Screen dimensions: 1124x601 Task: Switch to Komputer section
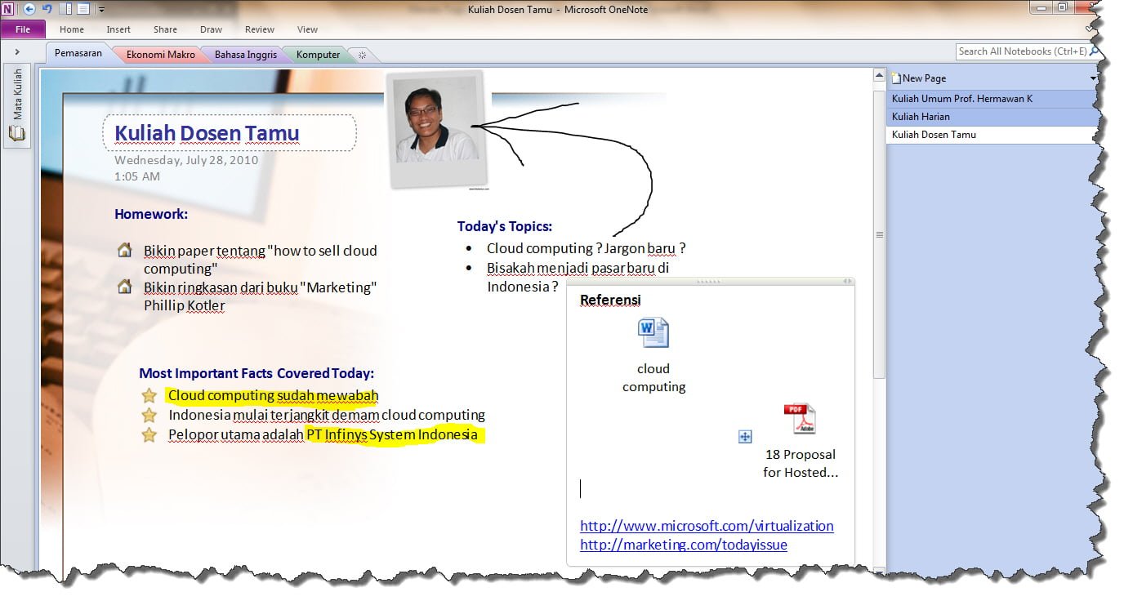click(318, 55)
